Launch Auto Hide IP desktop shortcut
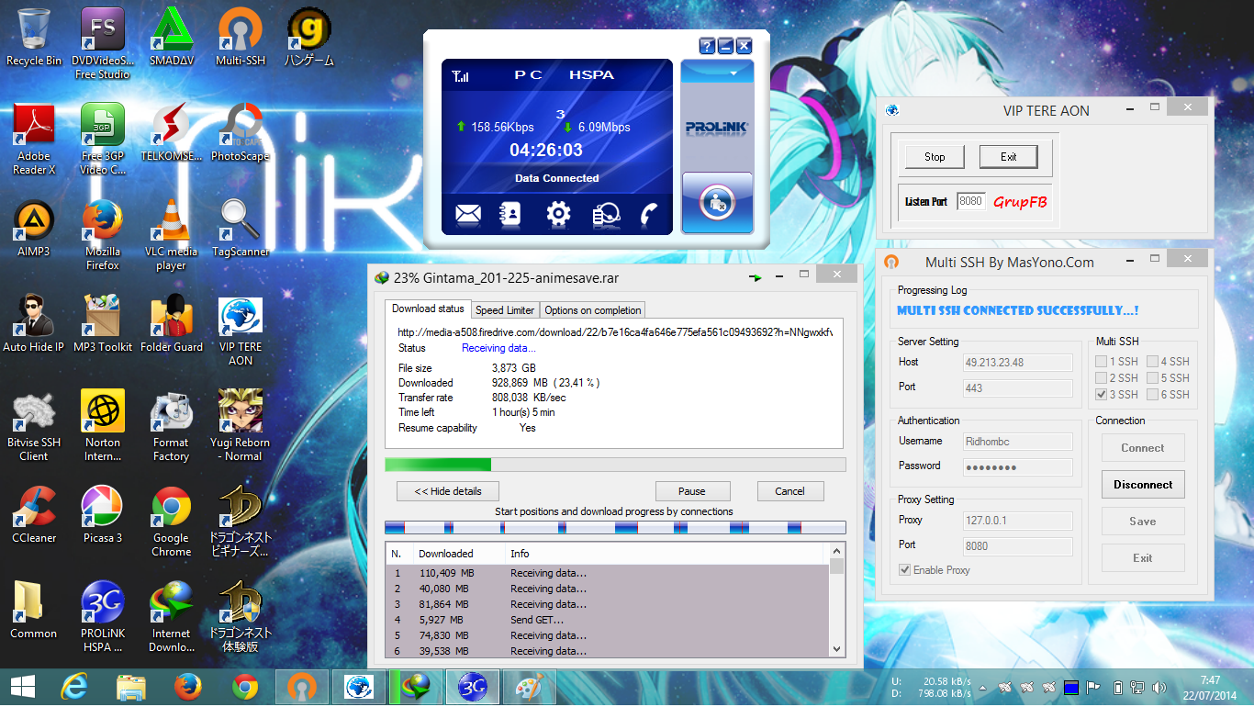The width and height of the screenshot is (1254, 707). (x=34, y=322)
